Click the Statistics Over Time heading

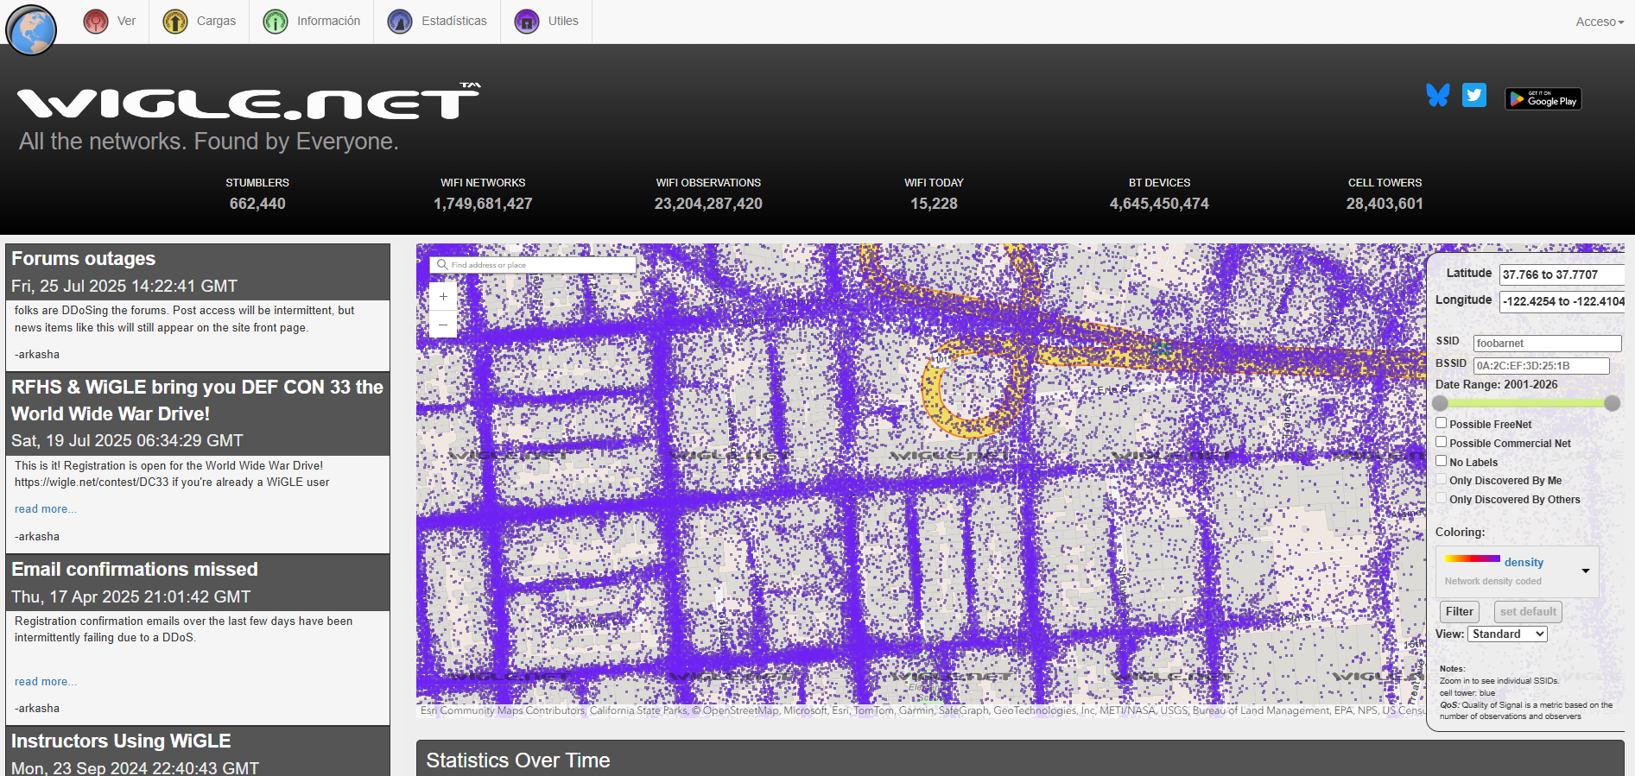pos(518,760)
